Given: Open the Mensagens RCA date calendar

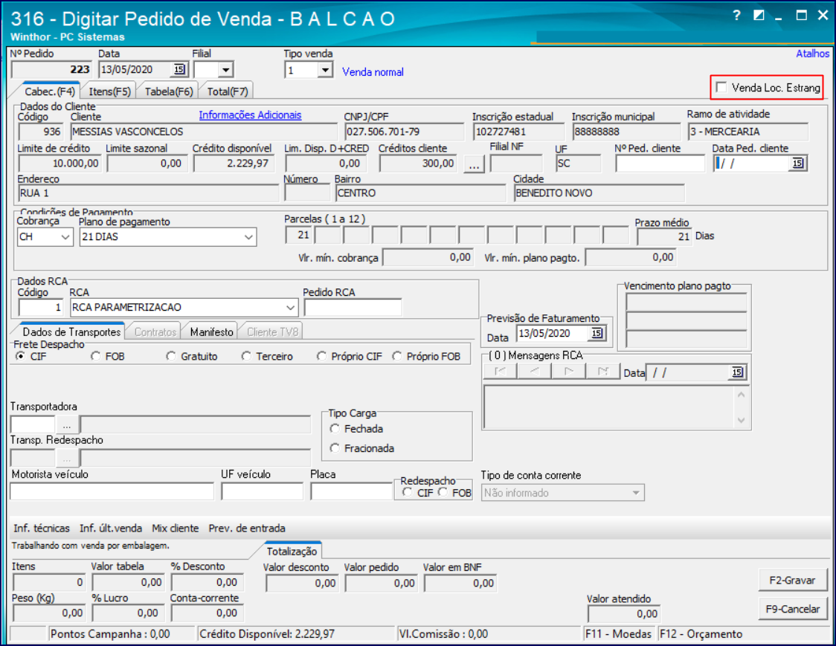Looking at the screenshot, I should (x=737, y=372).
